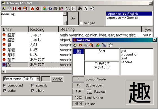Check the Analyze checkbox
This screenshot has width=158, height=109.
click(x=81, y=23)
